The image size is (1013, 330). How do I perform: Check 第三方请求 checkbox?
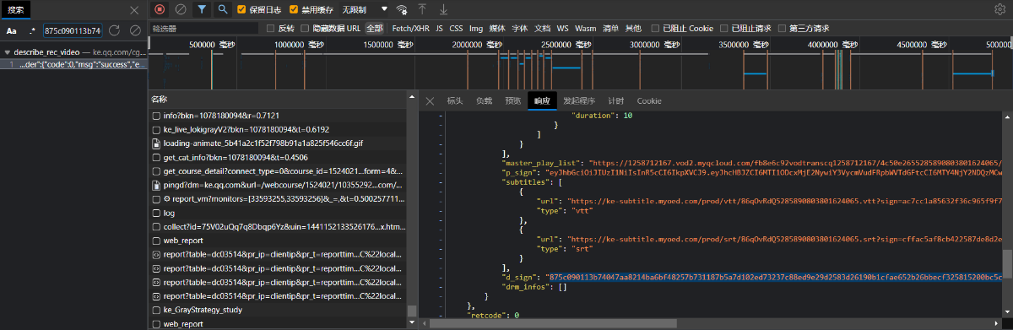click(x=782, y=28)
